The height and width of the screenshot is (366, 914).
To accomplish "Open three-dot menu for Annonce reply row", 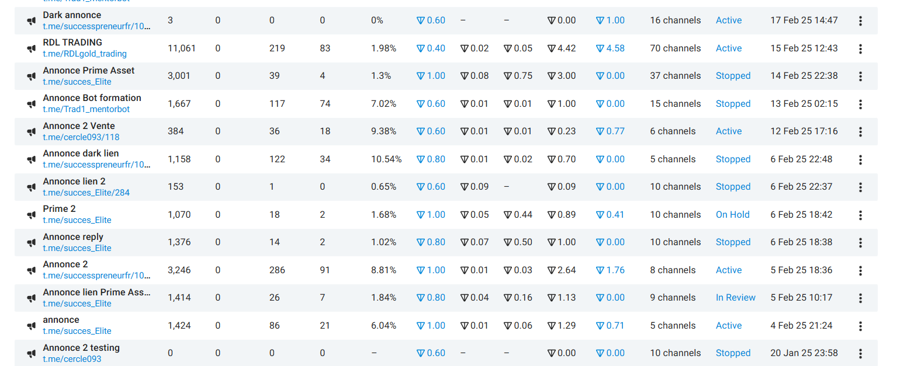I will (860, 243).
